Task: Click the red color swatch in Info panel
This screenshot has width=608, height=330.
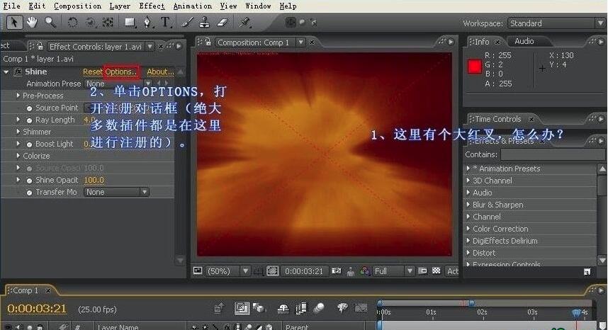Action: [475, 67]
